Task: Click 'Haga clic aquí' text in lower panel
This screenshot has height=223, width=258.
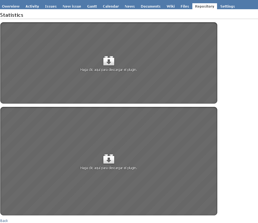Action: 109,168
